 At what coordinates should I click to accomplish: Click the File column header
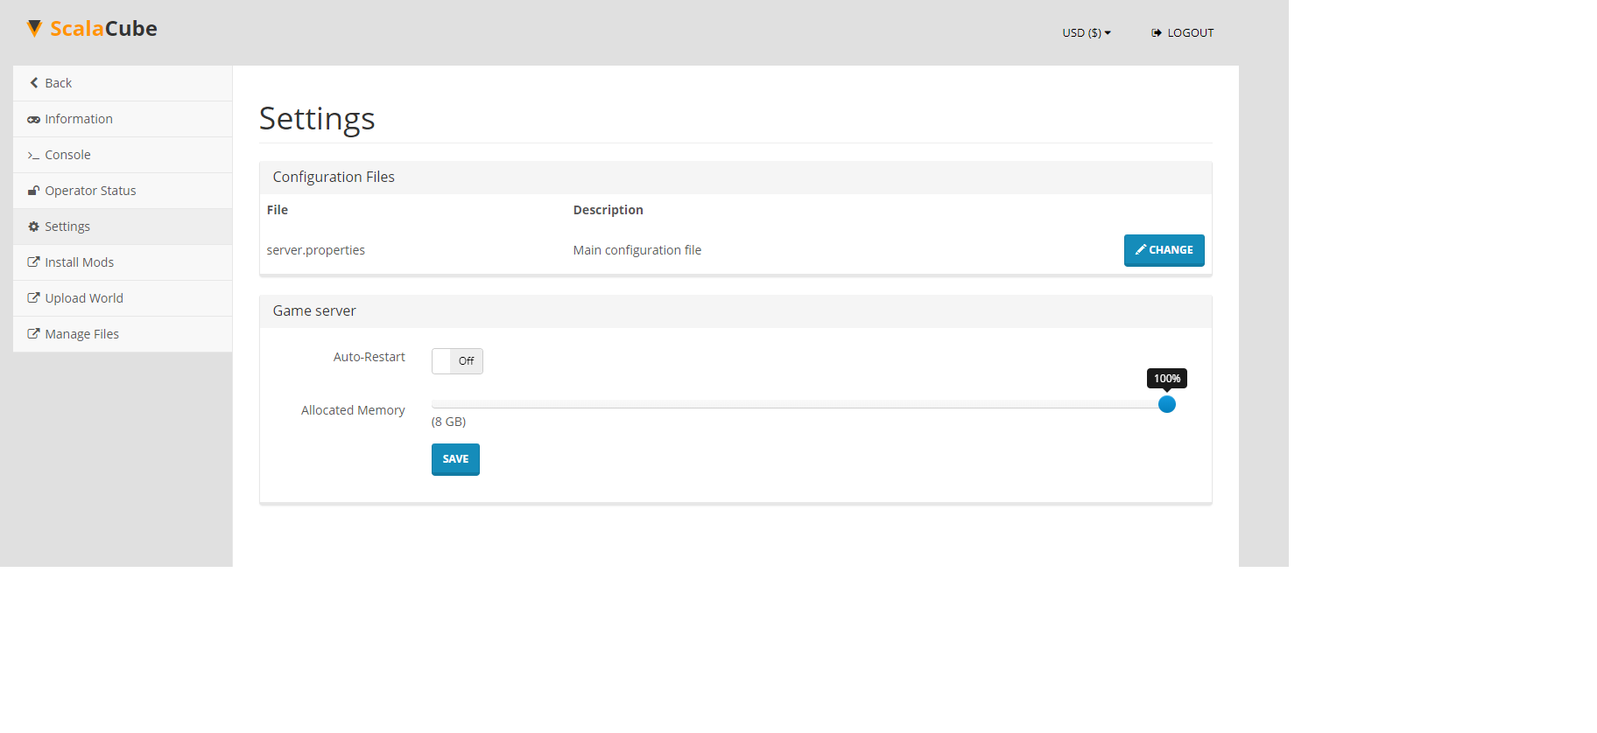tap(278, 210)
